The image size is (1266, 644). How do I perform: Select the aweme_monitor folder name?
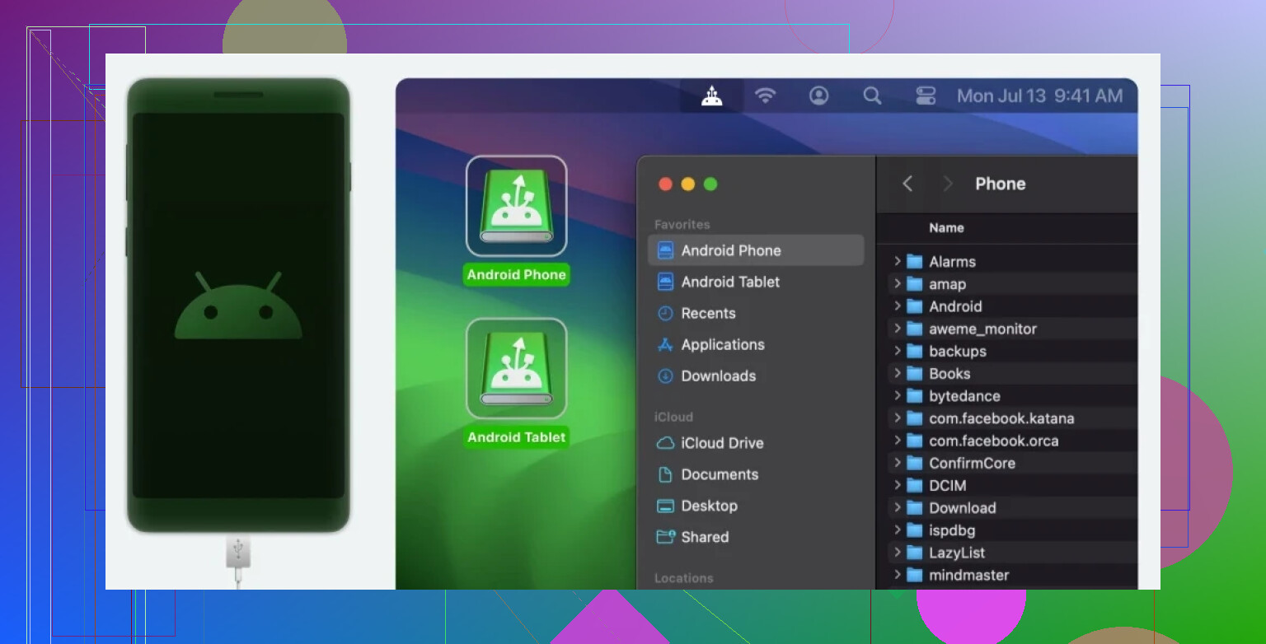[x=983, y=329]
